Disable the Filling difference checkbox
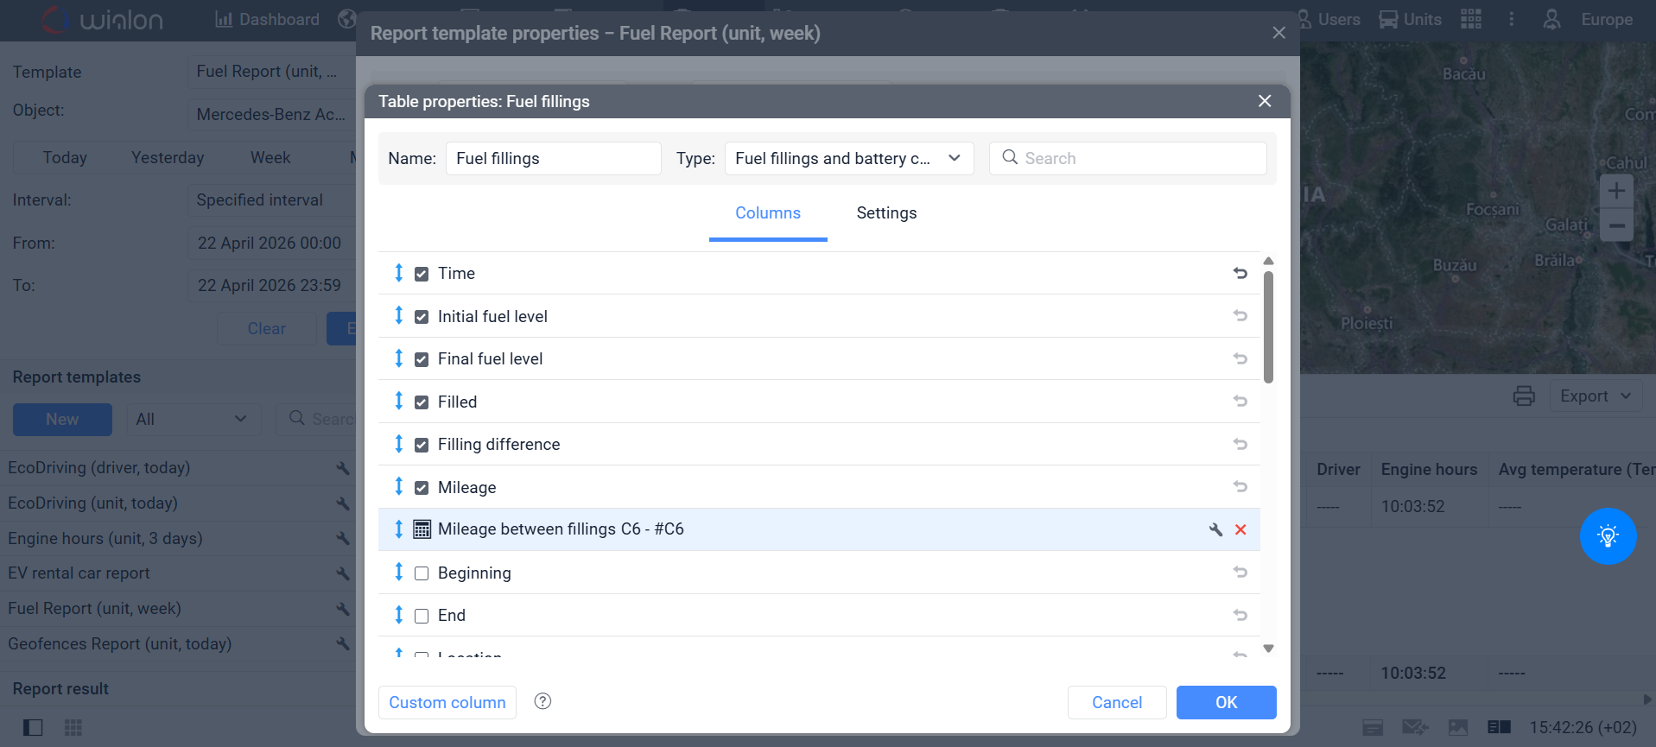Image resolution: width=1656 pixels, height=747 pixels. (x=422, y=445)
